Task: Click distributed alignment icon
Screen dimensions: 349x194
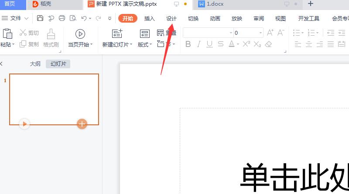Action: tap(342, 44)
